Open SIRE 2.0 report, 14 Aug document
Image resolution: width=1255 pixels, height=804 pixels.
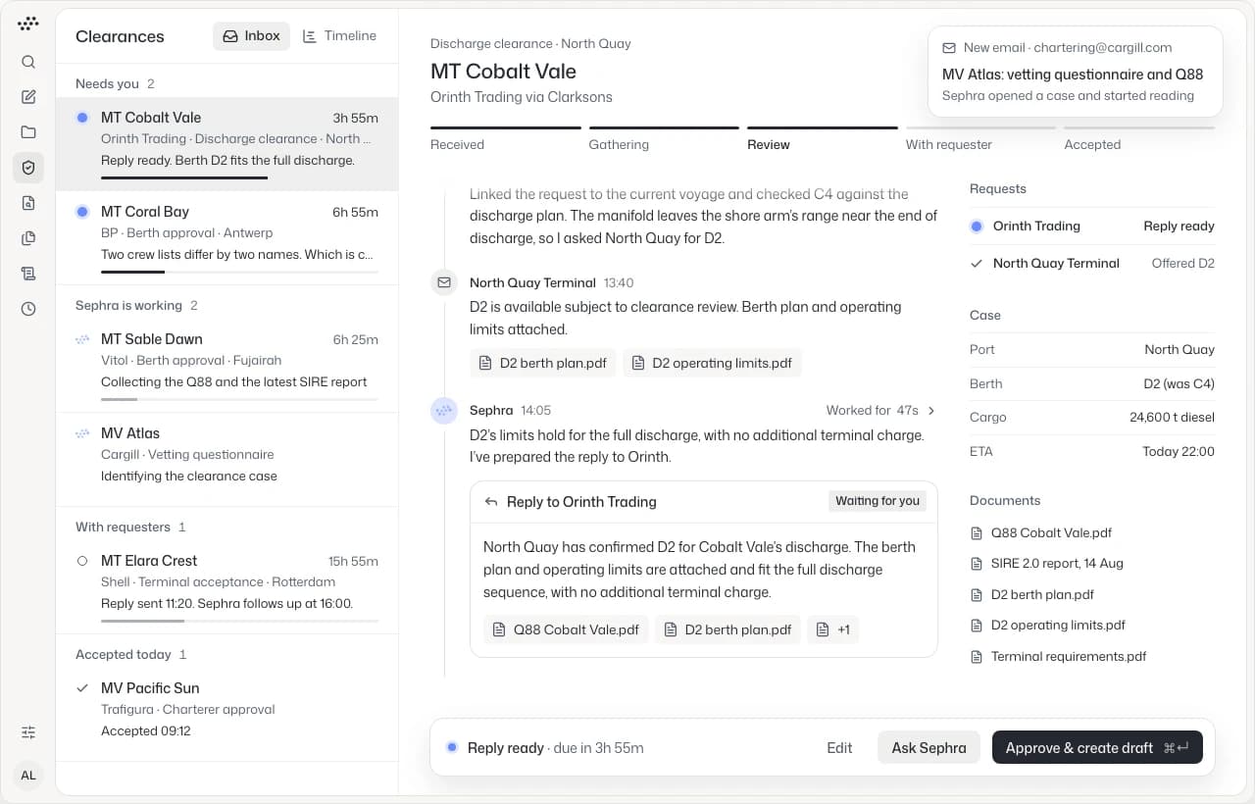coord(1047,564)
